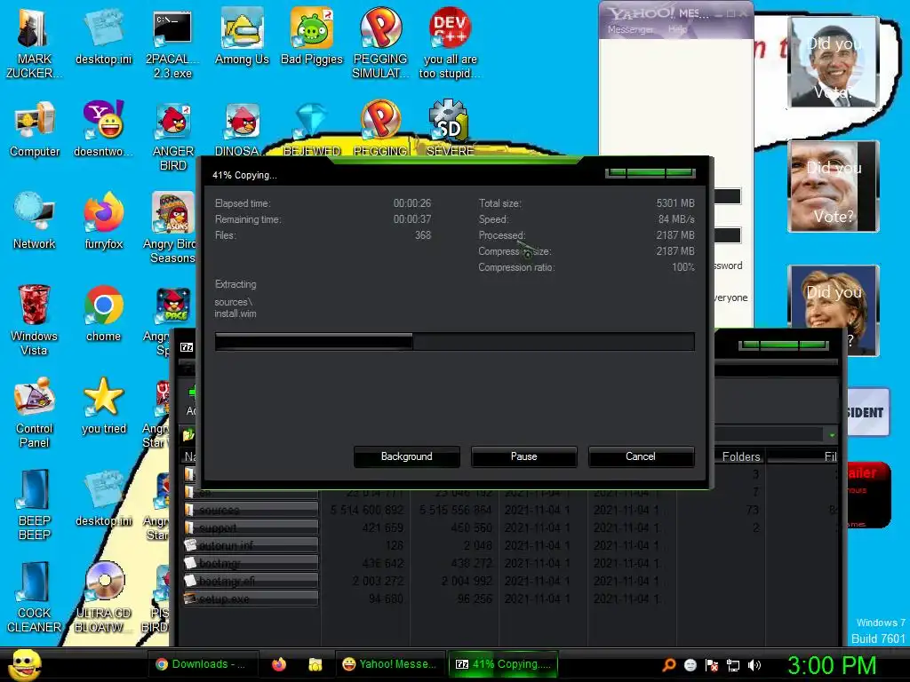
Task: Click the 3:00 PM clock
Action: 832,664
